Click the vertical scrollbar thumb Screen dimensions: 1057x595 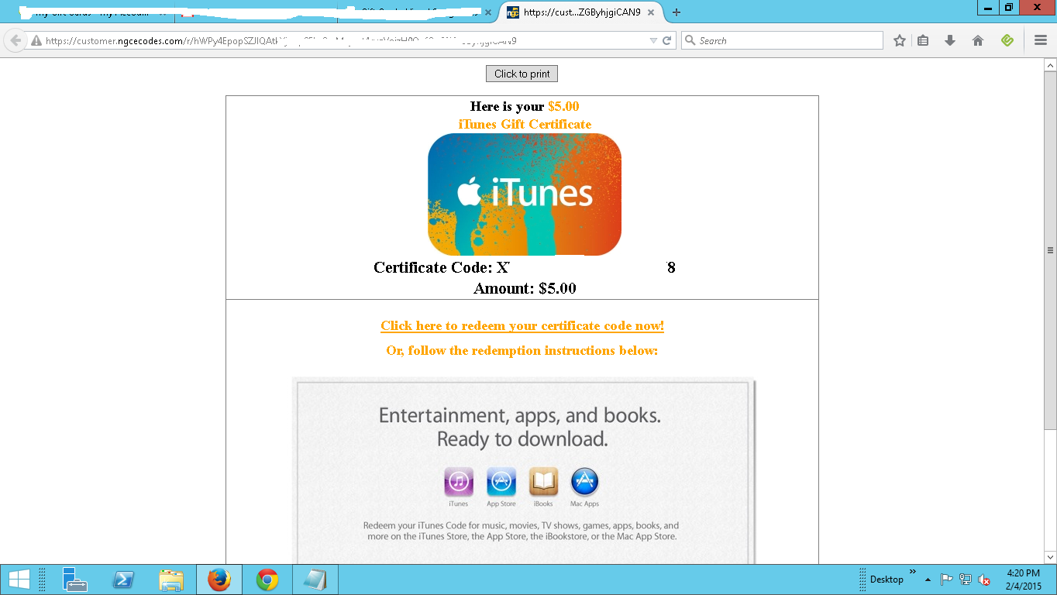(1050, 250)
